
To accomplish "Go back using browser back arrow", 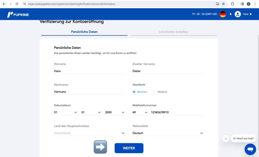I will (4, 4).
